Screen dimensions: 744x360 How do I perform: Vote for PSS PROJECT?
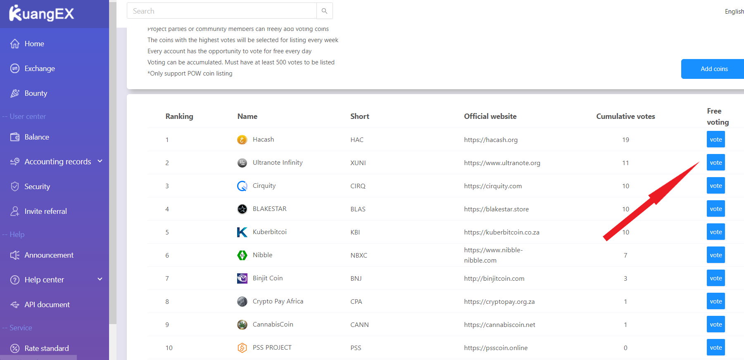(x=716, y=348)
